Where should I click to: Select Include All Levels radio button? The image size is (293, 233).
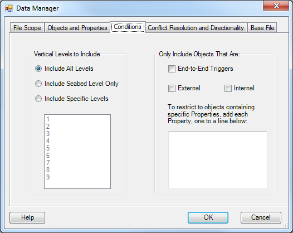38,69
